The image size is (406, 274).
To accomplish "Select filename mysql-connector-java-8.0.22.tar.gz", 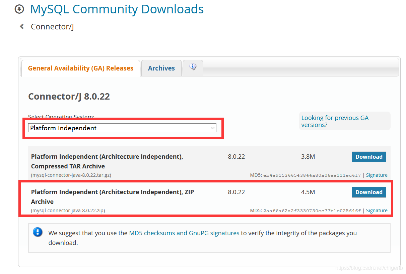I will 71,175.
